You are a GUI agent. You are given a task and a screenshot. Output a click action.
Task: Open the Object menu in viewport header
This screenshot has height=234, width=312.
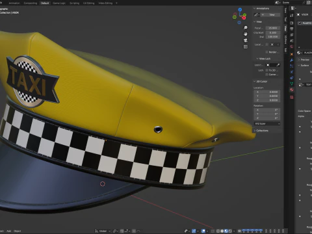[x=18, y=231]
